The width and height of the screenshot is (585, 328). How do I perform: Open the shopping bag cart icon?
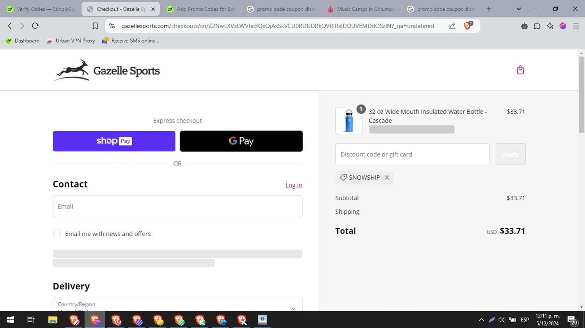point(520,70)
